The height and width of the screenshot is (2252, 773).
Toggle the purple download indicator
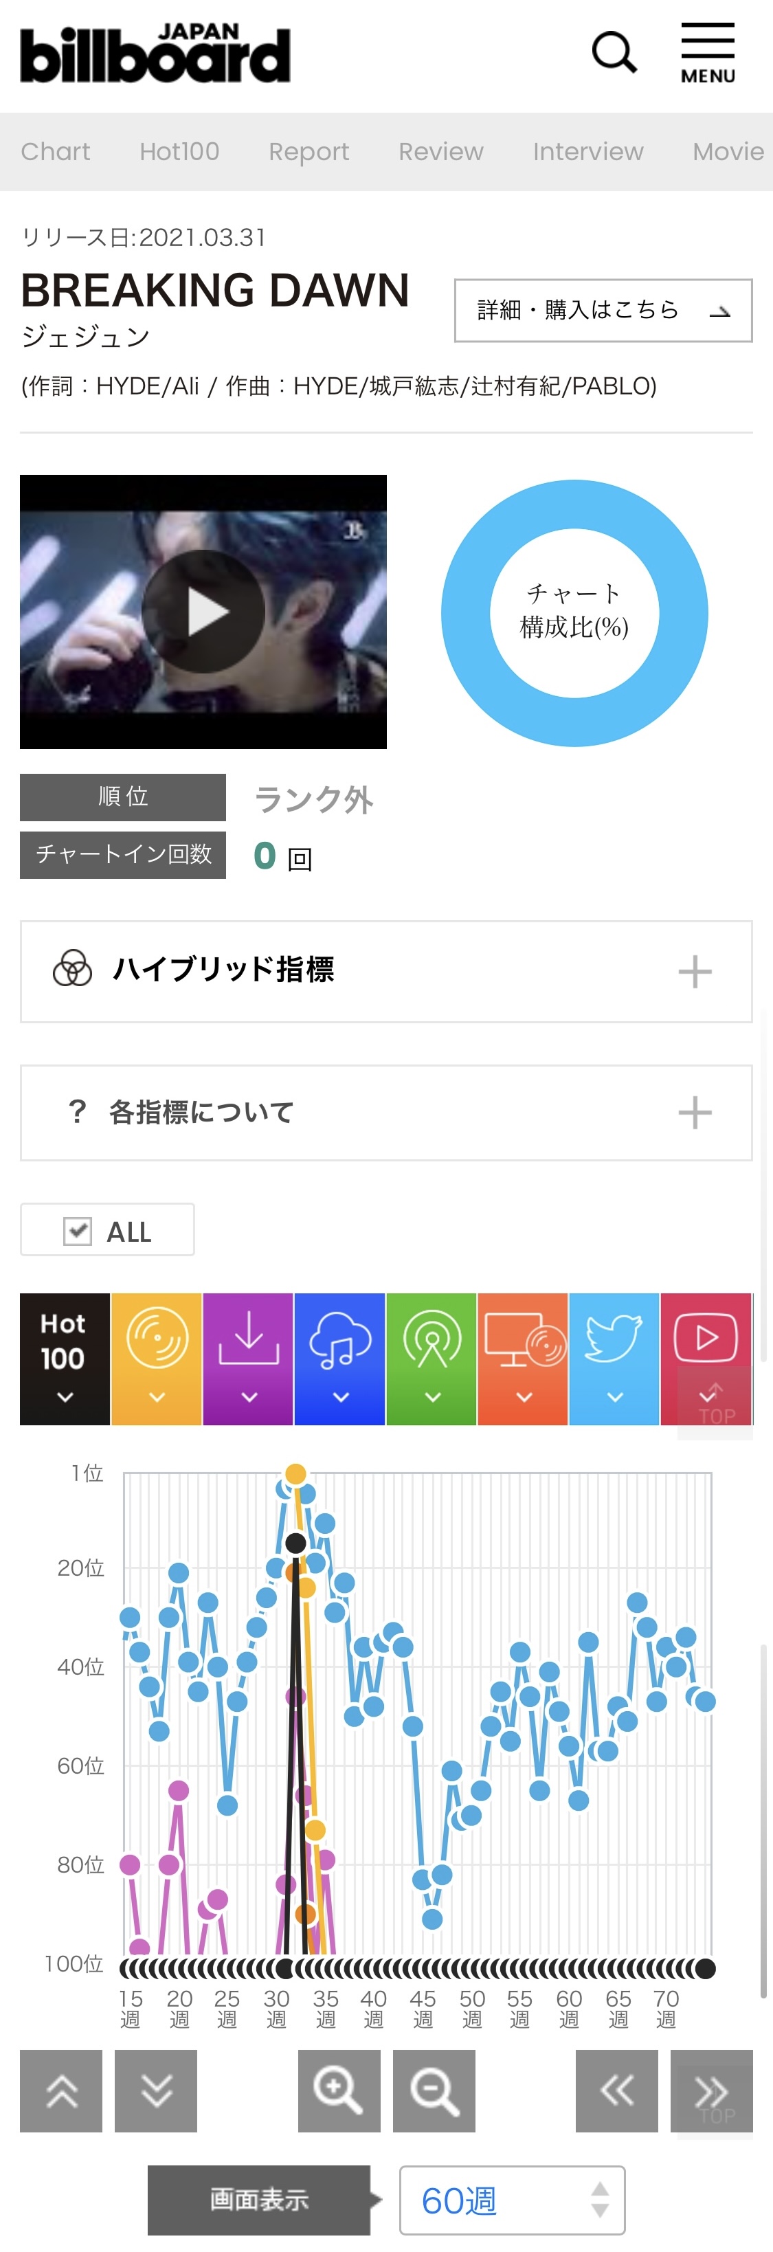[x=248, y=1359]
